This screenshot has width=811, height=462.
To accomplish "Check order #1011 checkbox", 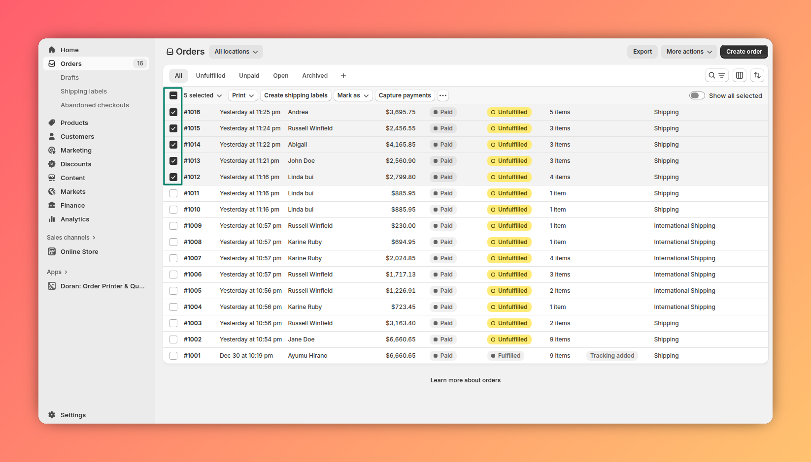I will pos(173,193).
